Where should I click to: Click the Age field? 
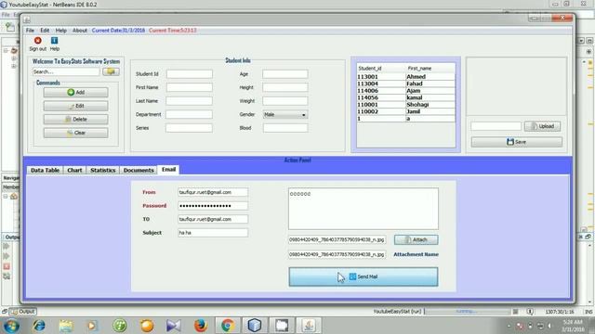tap(285, 74)
